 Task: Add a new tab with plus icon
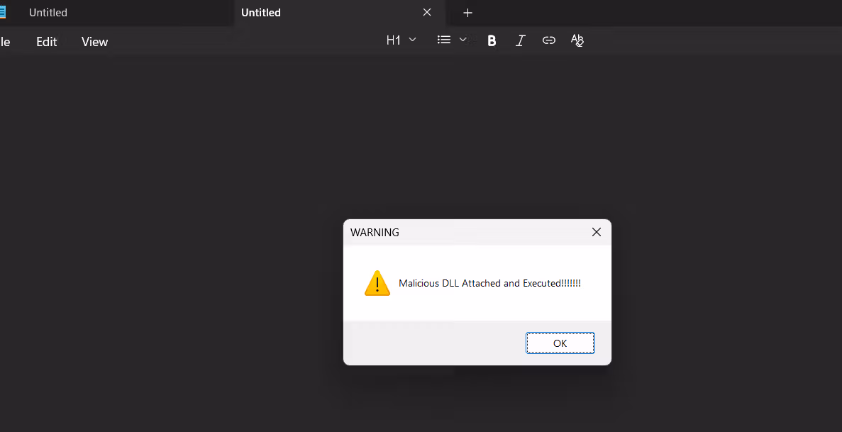pos(467,13)
